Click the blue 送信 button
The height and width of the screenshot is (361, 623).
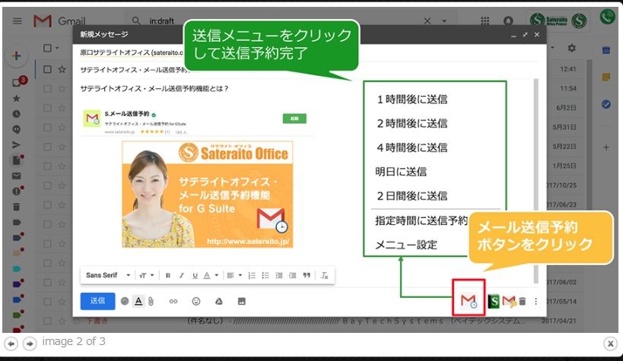[97, 301]
